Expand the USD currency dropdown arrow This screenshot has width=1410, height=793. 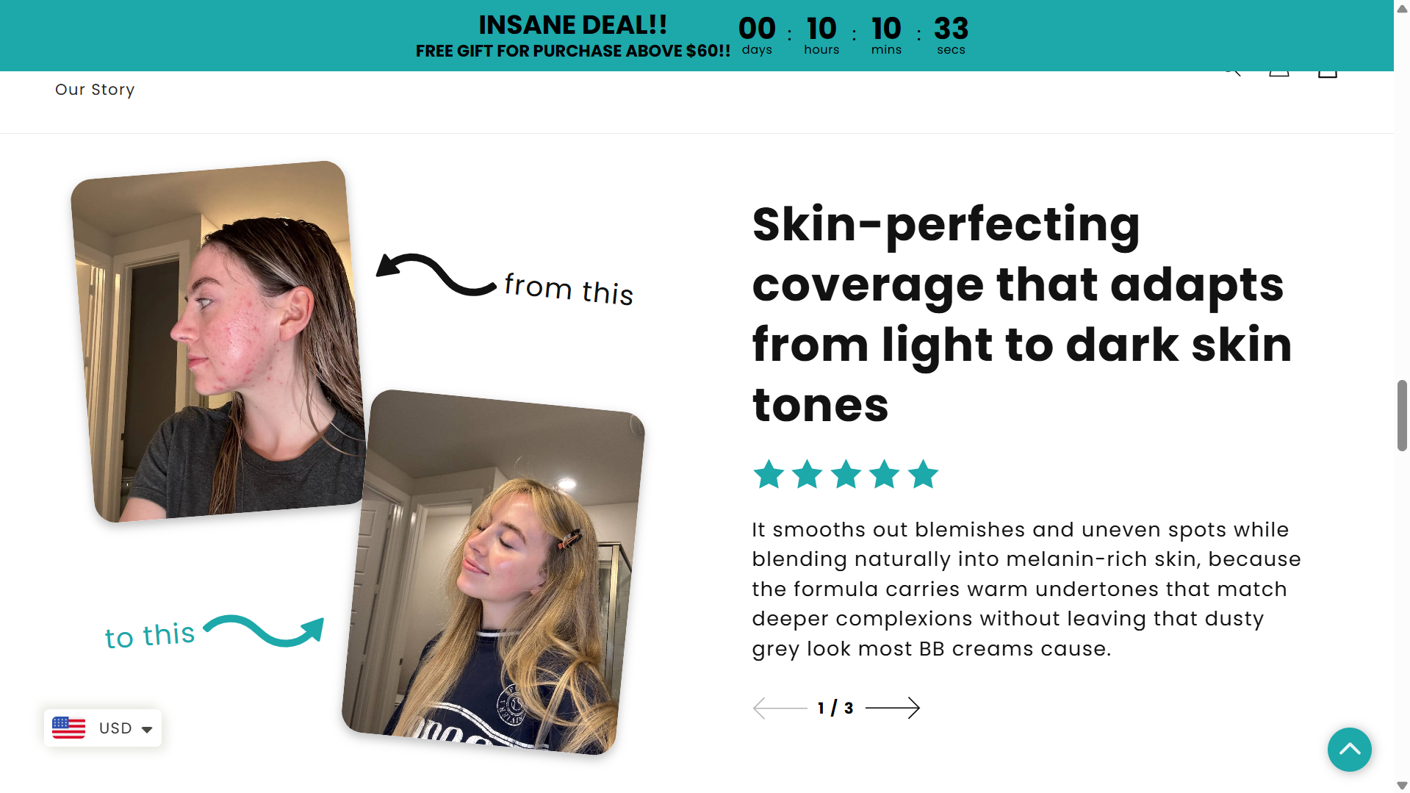coord(147,729)
